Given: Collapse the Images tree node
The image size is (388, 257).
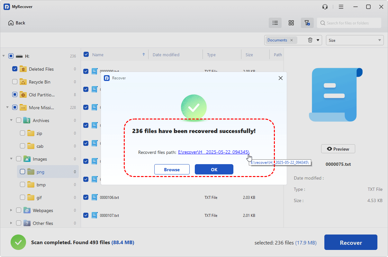Looking at the screenshot, I should click(x=11, y=159).
